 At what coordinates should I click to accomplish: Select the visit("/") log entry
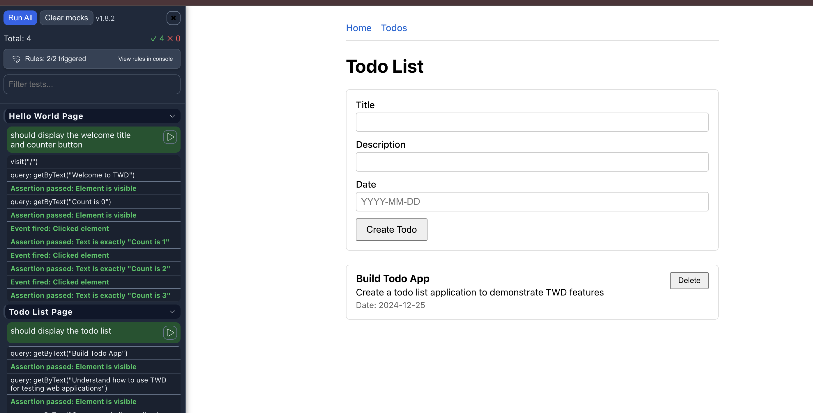93,162
